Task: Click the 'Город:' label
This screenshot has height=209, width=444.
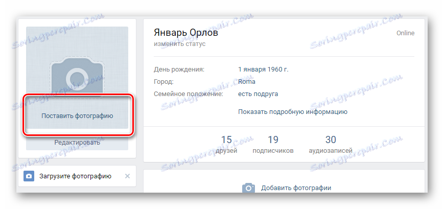Action: point(163,82)
